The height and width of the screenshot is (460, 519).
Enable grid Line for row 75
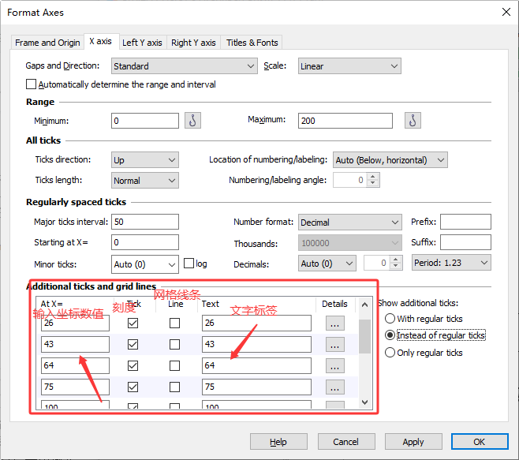175,387
